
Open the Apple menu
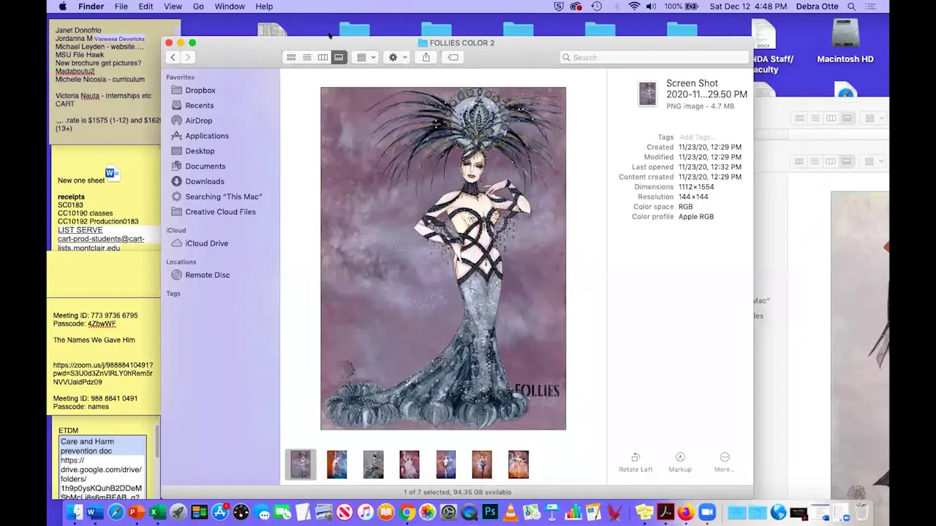pos(63,7)
